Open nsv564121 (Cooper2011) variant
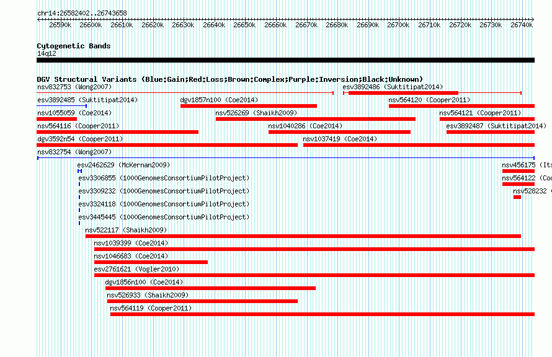The image size is (552, 357). coord(480,113)
